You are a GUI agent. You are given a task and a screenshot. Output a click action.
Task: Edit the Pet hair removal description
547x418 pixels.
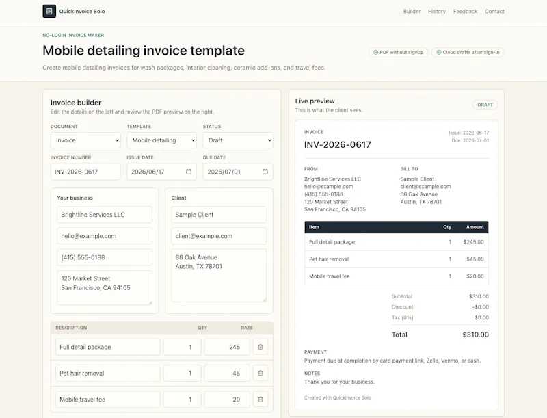pos(108,373)
